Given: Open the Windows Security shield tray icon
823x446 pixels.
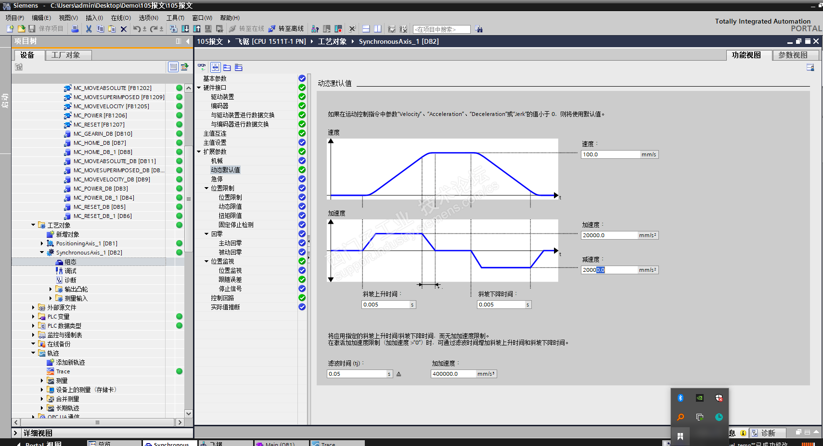Looking at the screenshot, I should point(719,398).
